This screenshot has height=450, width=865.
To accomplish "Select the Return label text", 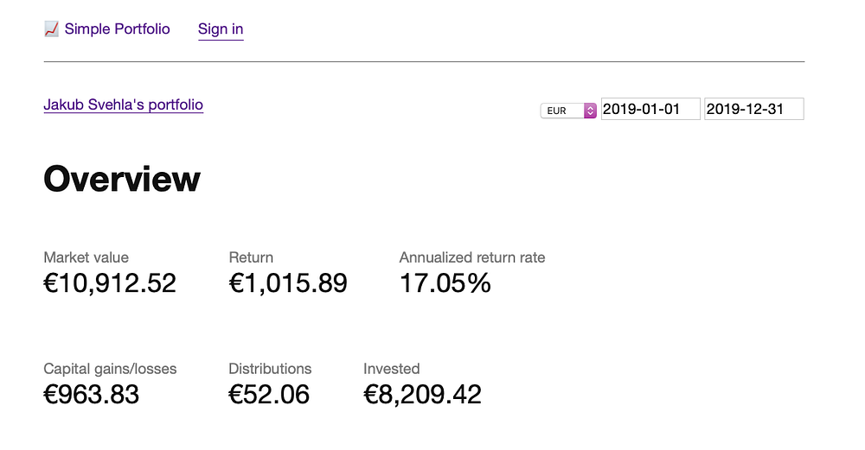I will [x=251, y=257].
